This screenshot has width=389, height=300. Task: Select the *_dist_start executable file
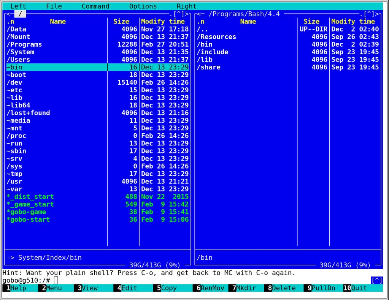point(97,197)
